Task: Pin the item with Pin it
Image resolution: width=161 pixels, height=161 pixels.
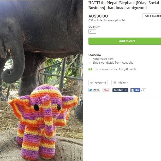Action: tap(106, 90)
